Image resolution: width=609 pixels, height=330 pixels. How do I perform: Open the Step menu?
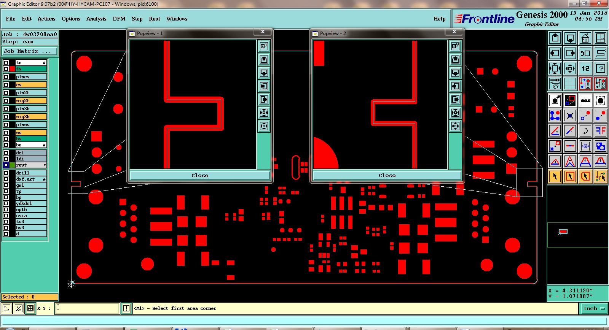click(137, 19)
